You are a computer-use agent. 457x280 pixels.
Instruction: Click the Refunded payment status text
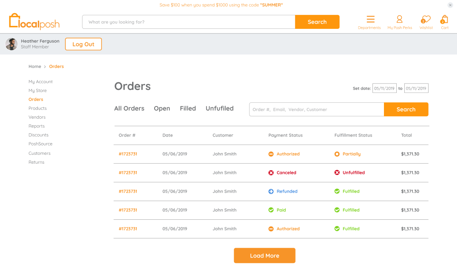[x=287, y=191]
